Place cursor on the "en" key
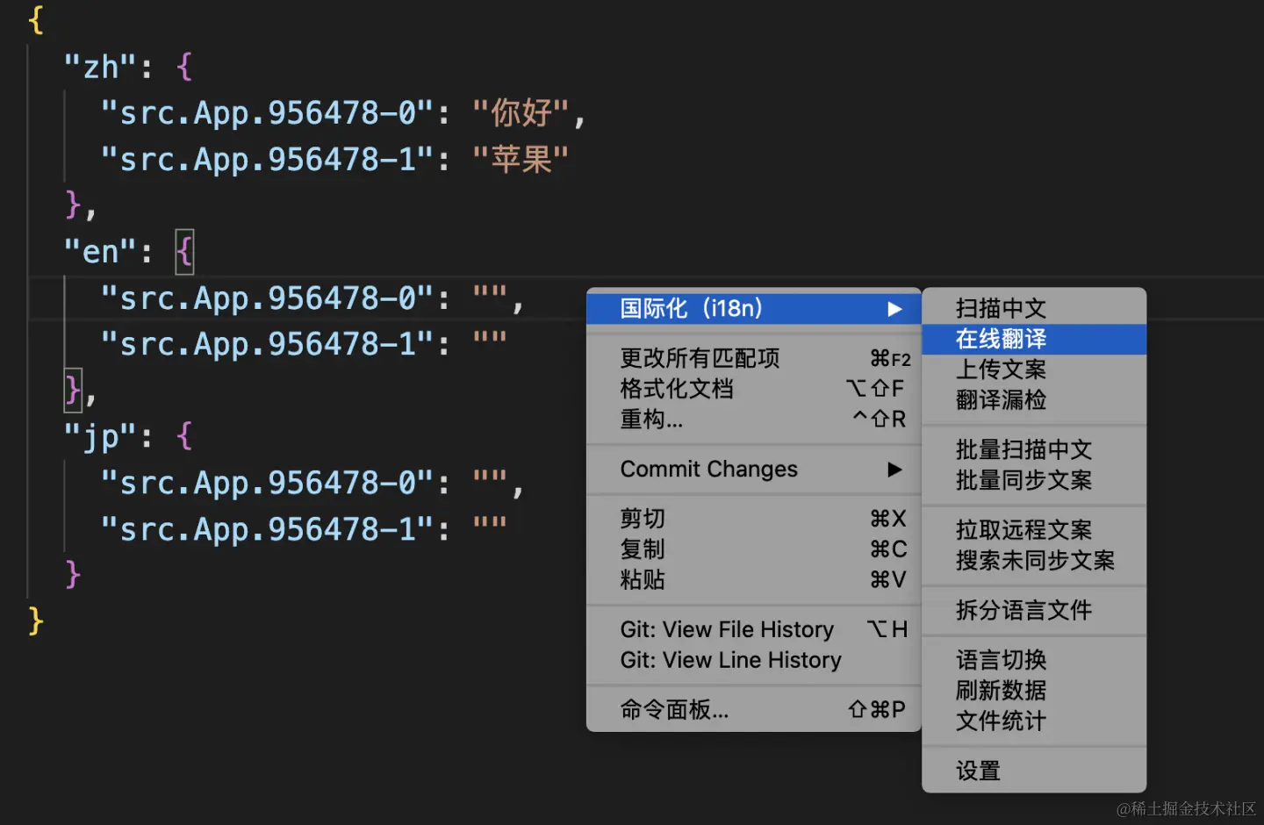 coord(100,253)
